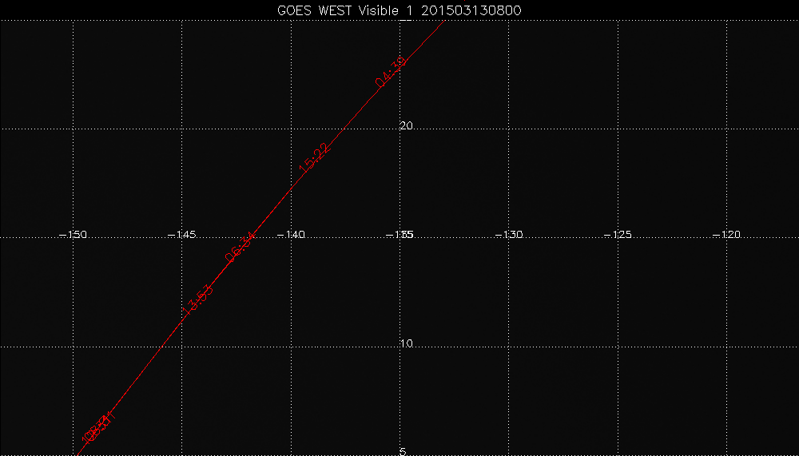This screenshot has height=456, width=799.
Task: Select the latitude 10 axis label
Action: [406, 344]
